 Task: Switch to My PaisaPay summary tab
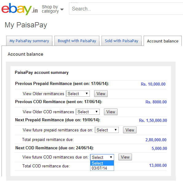[29, 41]
